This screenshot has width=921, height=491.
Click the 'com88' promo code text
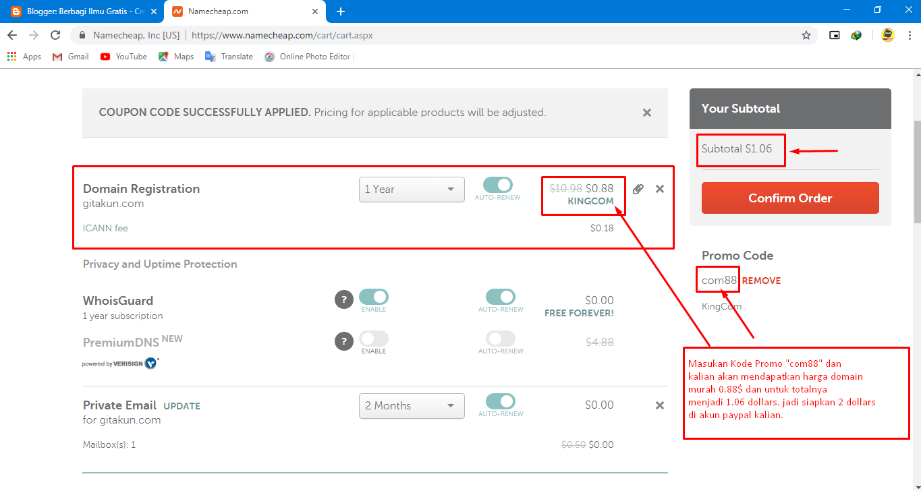719,280
